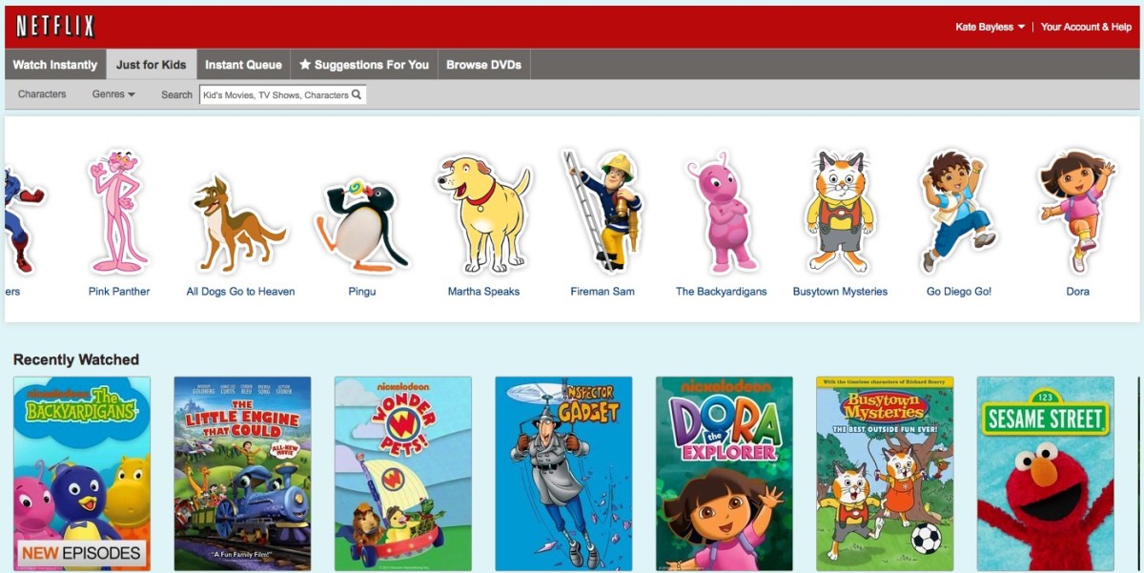
Task: Switch to the Watch Instantly tab
Action: click(55, 65)
